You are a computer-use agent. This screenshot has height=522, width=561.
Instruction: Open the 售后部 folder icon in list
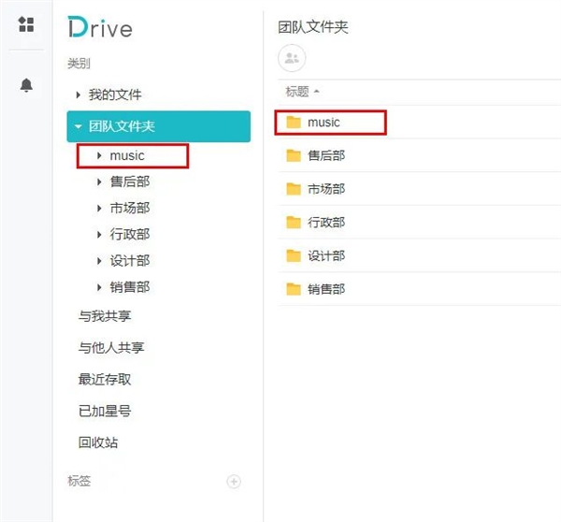[x=294, y=155]
